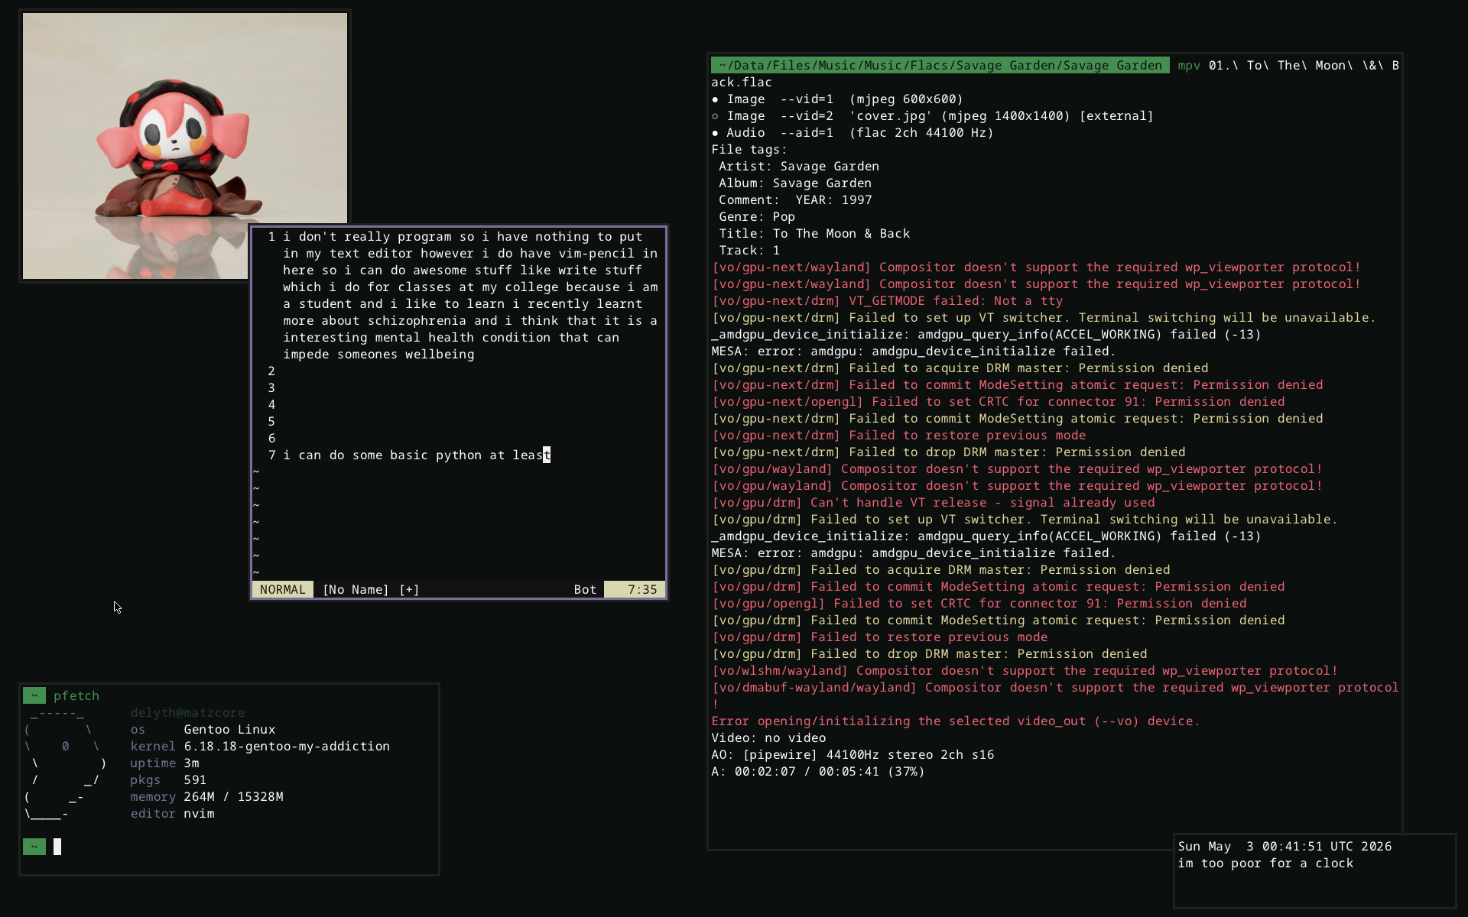
Task: Click the mpv playback time '00:02:07 / 00:05:41'
Action: pos(807,771)
